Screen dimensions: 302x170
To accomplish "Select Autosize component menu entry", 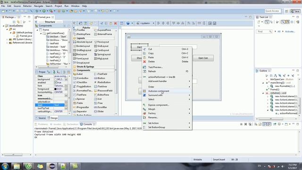I will pos(167,91).
